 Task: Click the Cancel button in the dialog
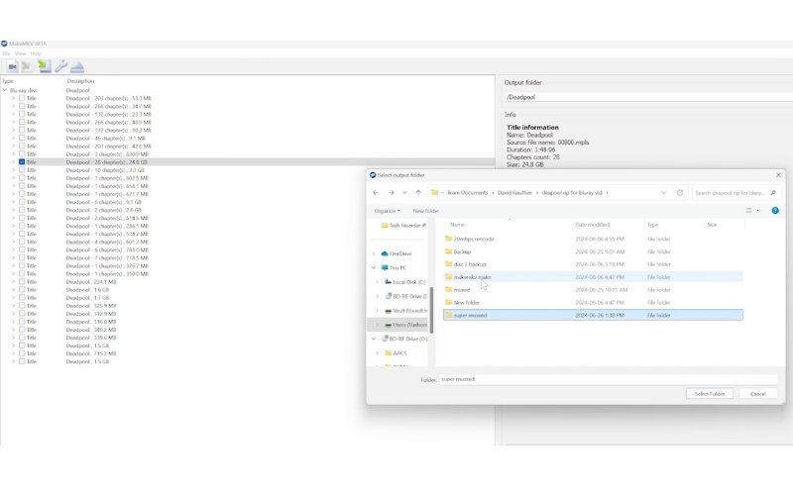757,393
